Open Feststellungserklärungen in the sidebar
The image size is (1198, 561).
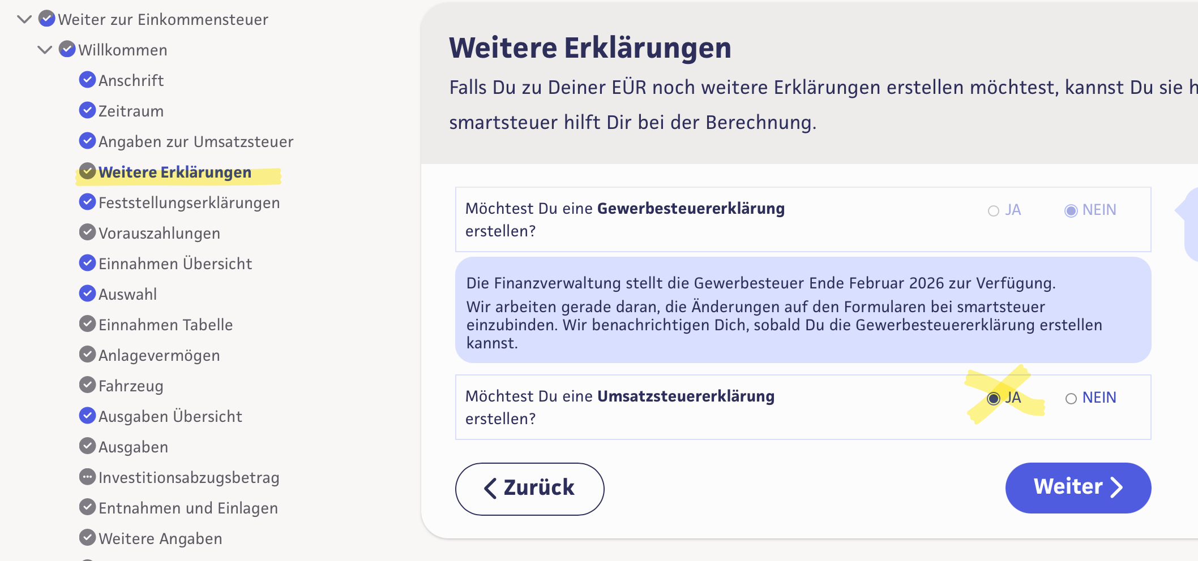189,202
